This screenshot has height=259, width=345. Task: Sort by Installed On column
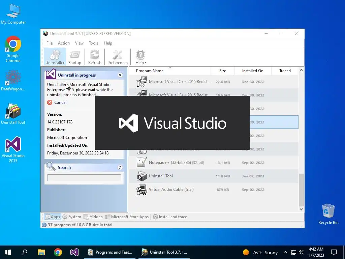click(253, 71)
